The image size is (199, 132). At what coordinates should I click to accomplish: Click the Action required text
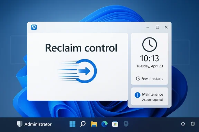(152, 100)
